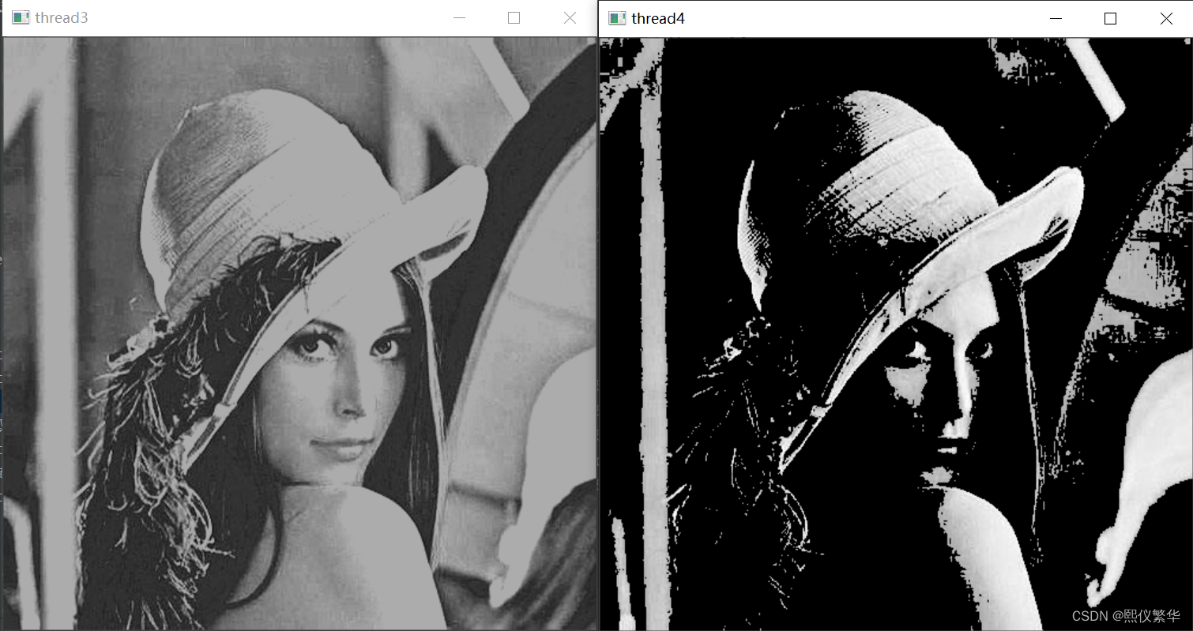Click the thresholded binary image in thread4
Viewport: 1193px width, 631px height.
[x=895, y=333]
